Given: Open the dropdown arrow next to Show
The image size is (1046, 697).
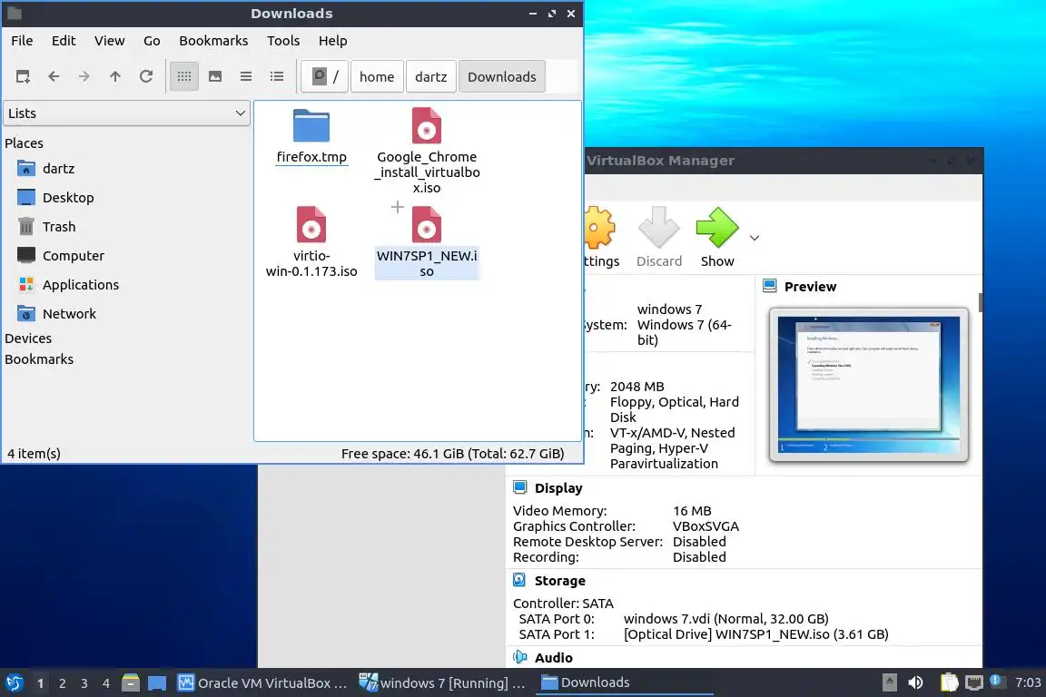Looking at the screenshot, I should pyautogui.click(x=755, y=238).
